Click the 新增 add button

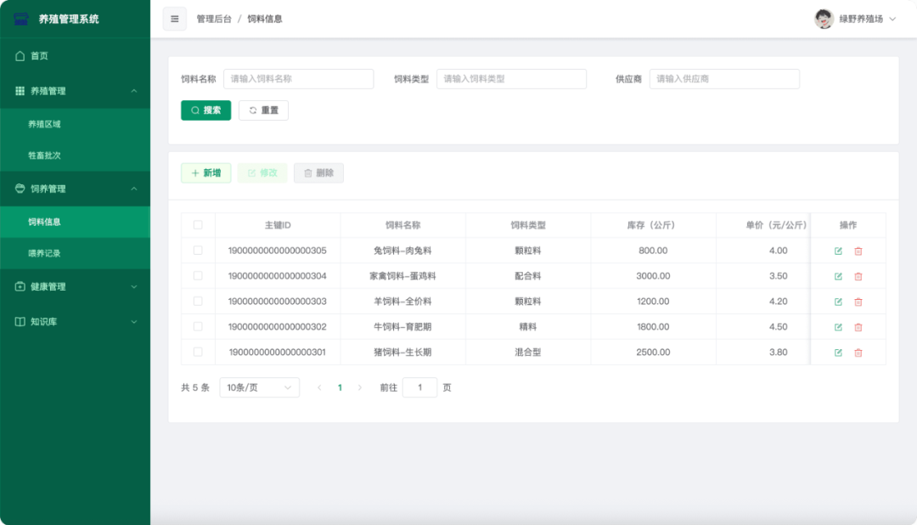pyautogui.click(x=206, y=172)
